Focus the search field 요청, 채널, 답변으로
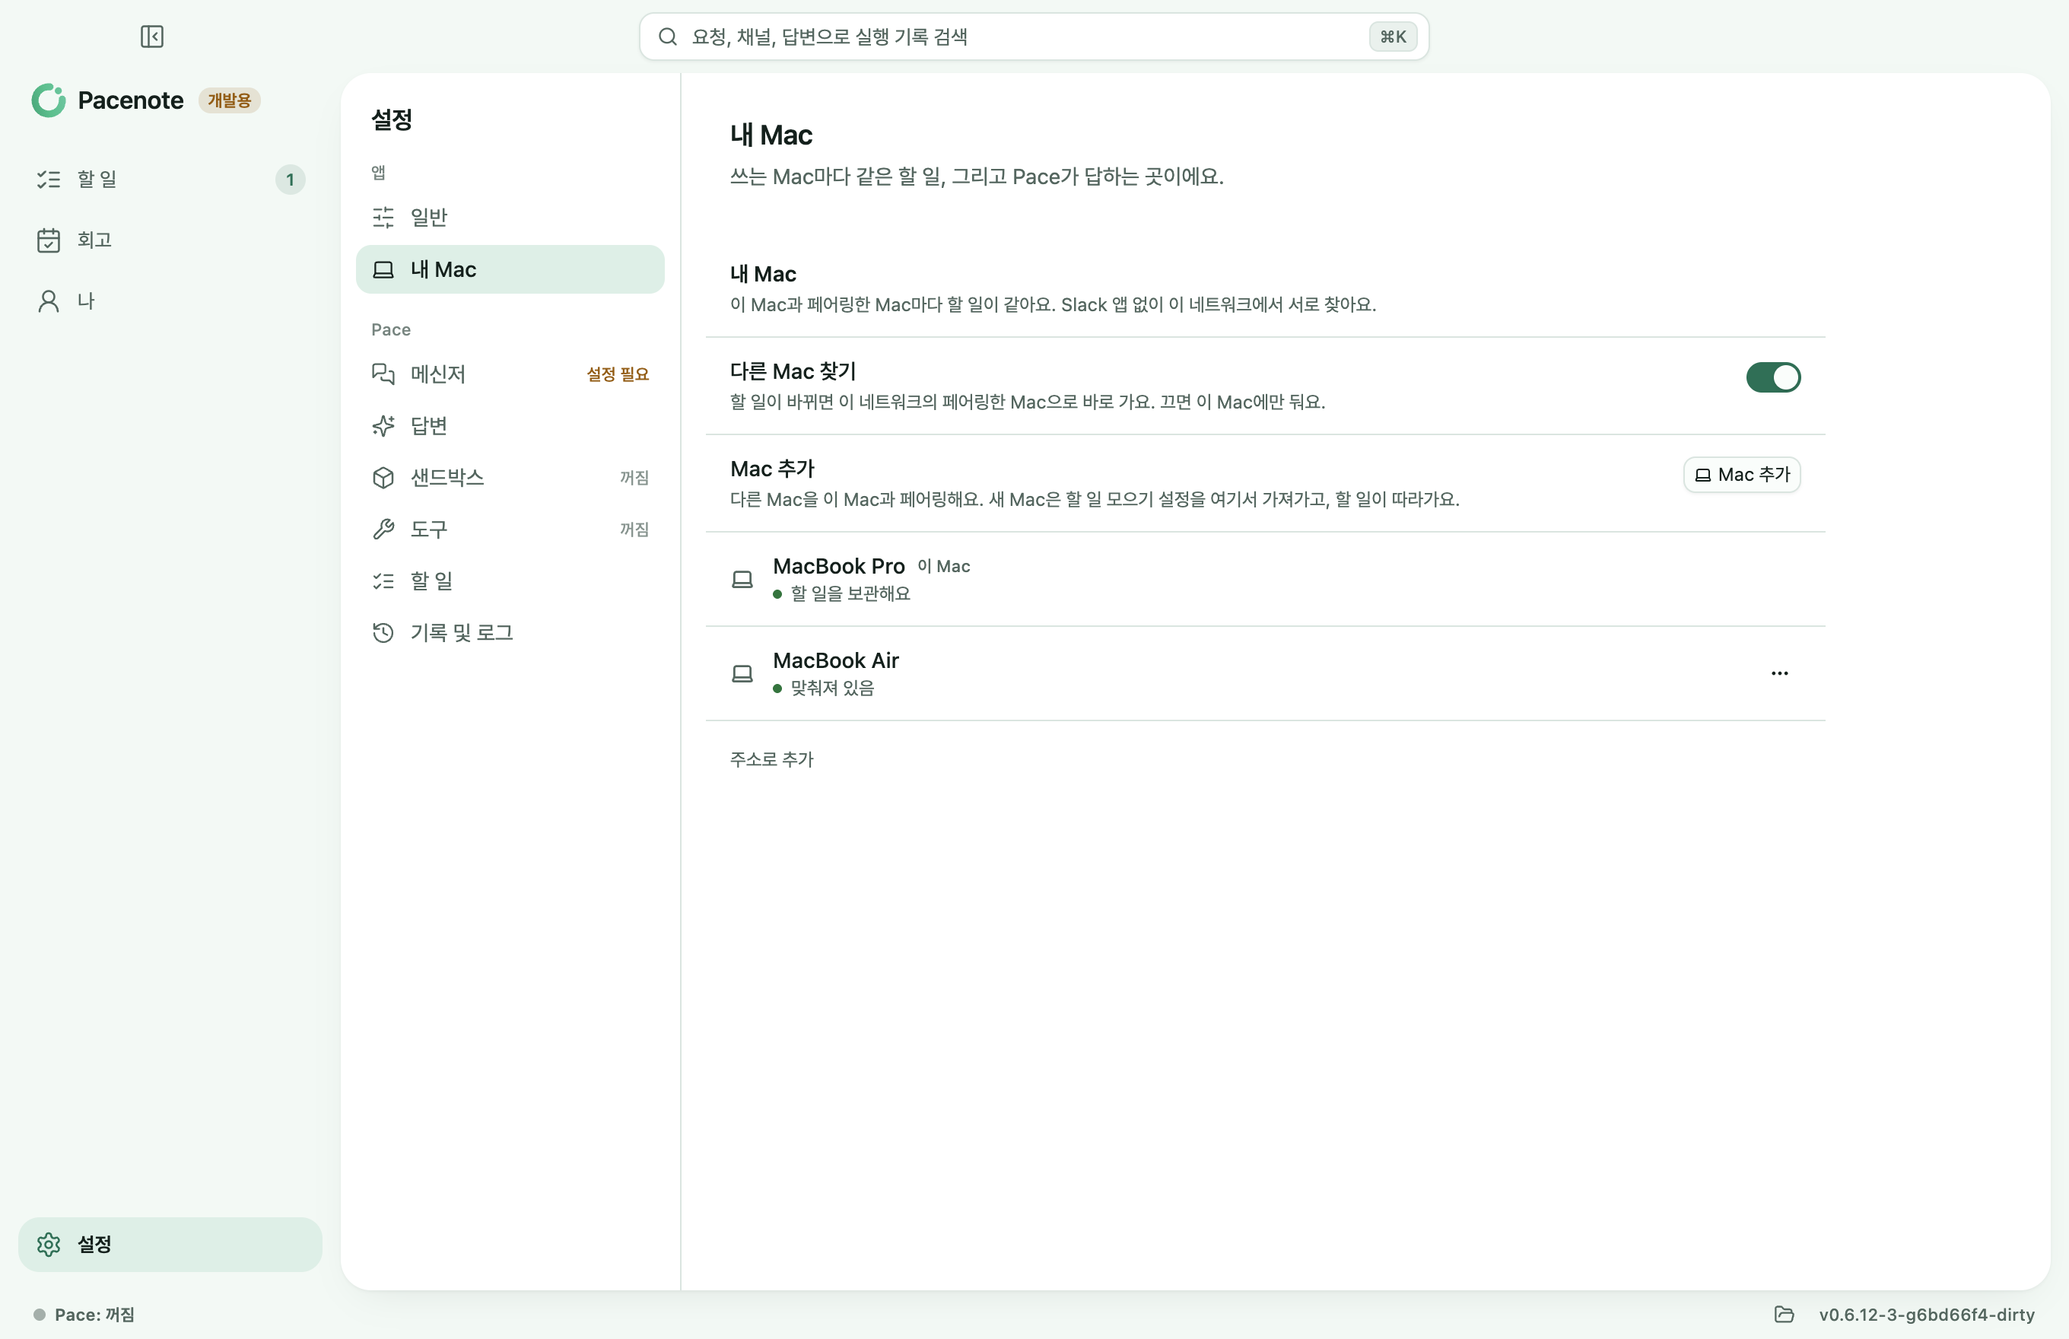The image size is (2069, 1339). pos(1034,37)
